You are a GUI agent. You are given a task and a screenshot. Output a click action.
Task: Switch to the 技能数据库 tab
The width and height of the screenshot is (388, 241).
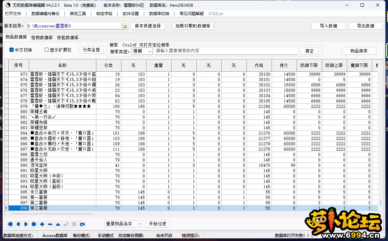point(68,37)
